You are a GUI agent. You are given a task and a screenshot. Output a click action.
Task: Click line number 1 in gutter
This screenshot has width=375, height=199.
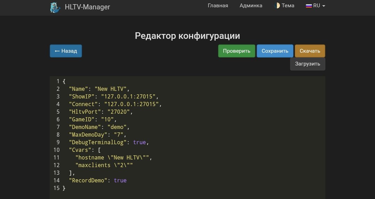58,81
